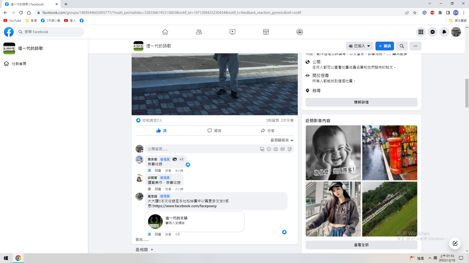The height and width of the screenshot is (263, 469).
Task: Toggle the Like button on the post
Action: (x=161, y=131)
